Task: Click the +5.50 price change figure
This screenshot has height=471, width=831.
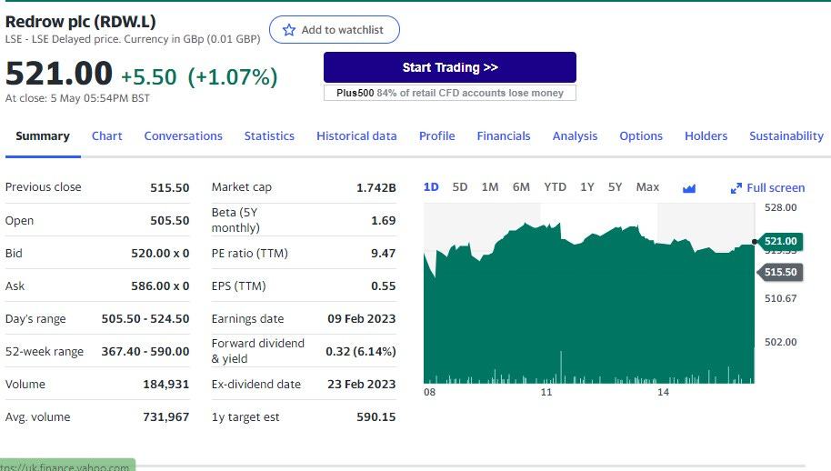Action: [x=149, y=77]
